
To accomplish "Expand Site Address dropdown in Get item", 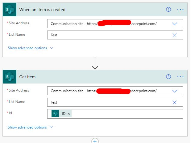I will tap(174, 91).
